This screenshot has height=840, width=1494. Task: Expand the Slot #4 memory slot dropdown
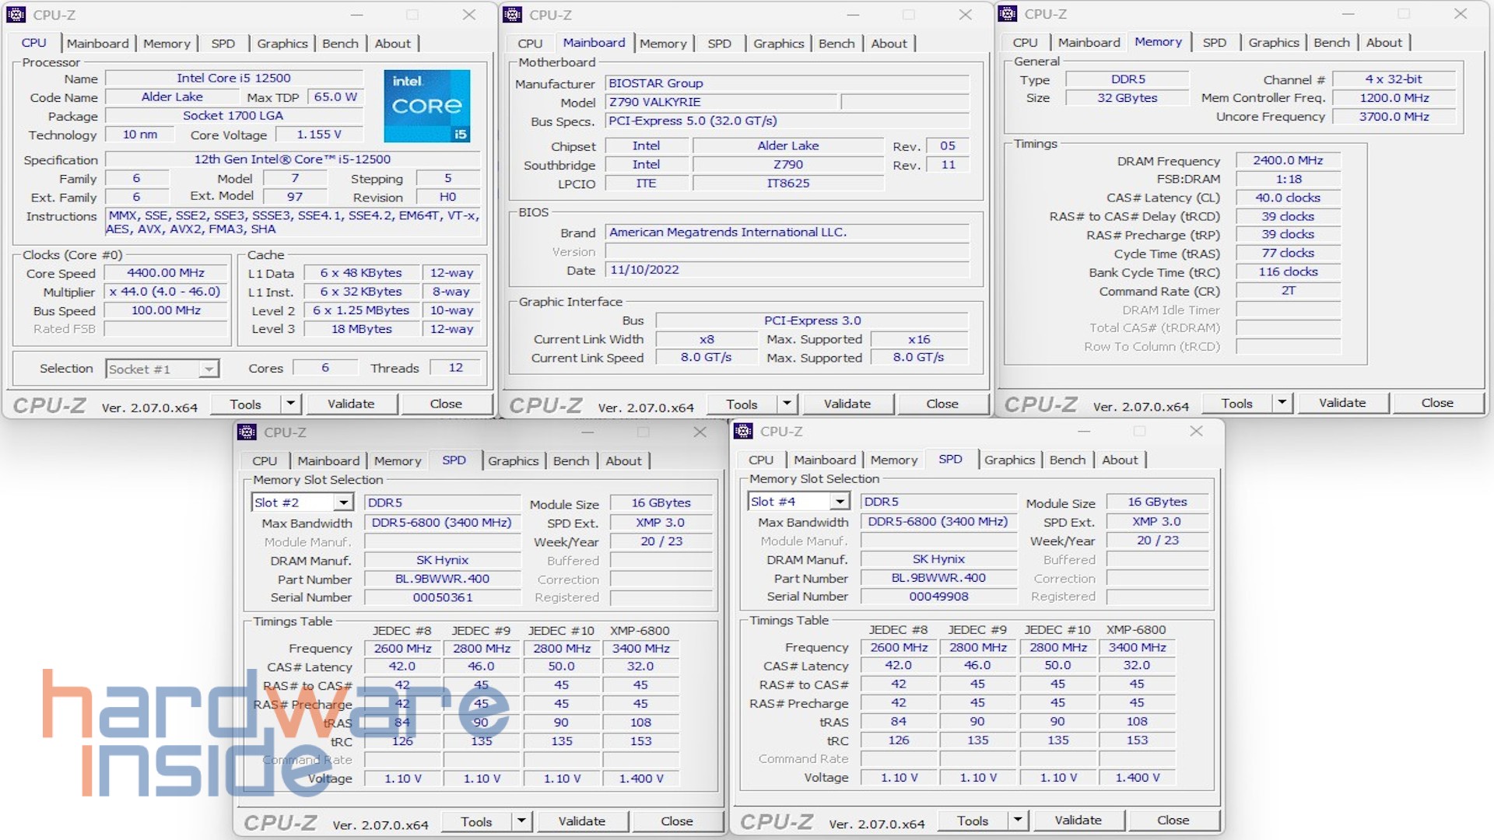[x=840, y=502]
